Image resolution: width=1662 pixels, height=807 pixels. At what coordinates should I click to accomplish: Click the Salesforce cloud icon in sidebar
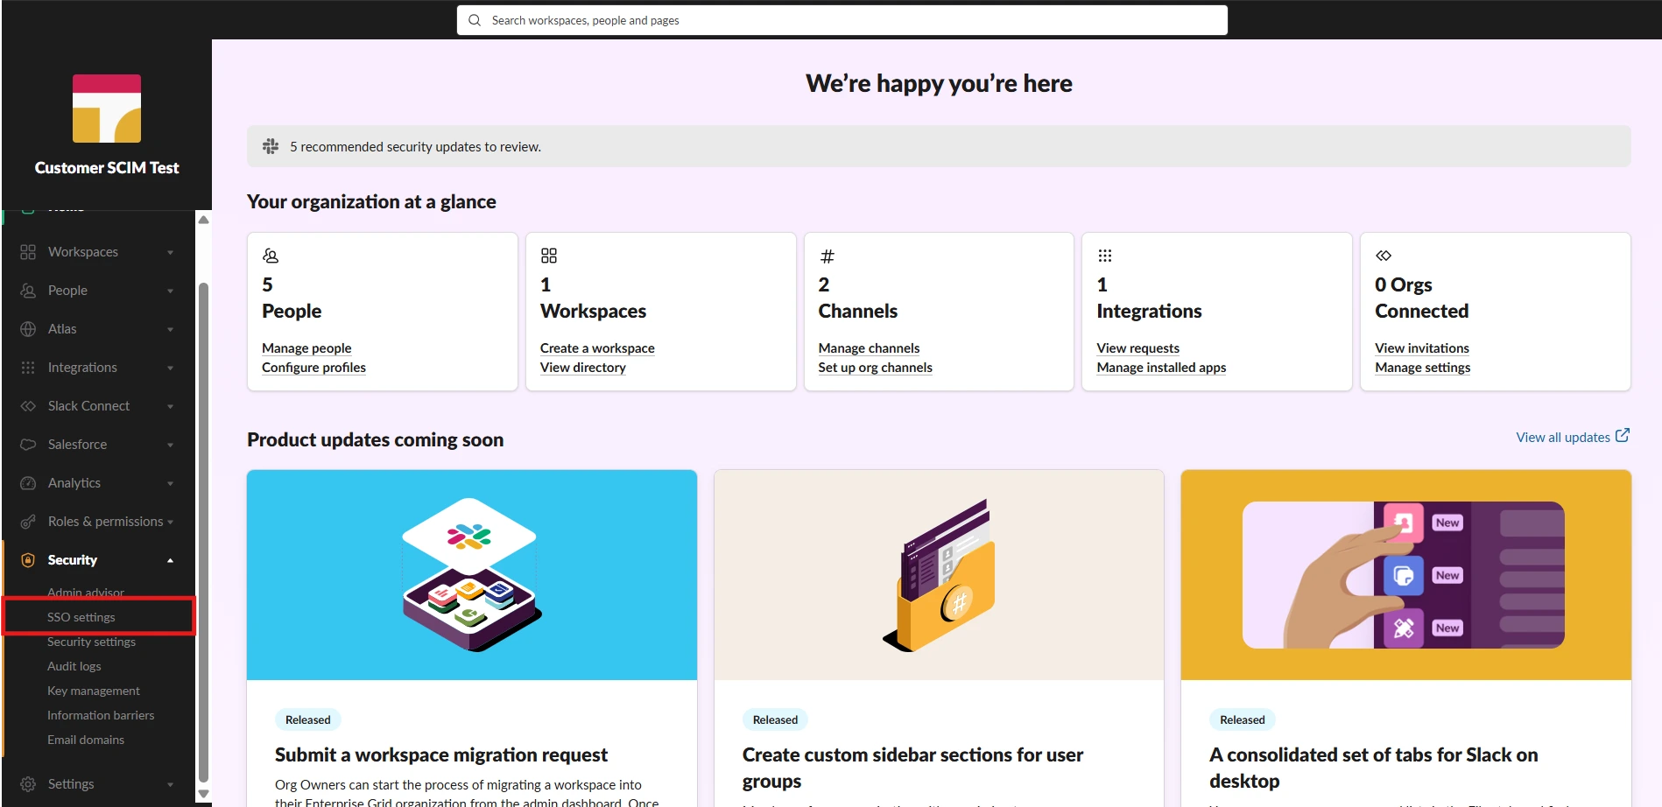(x=28, y=445)
